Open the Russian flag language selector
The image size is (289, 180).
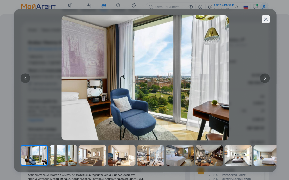(245, 7)
